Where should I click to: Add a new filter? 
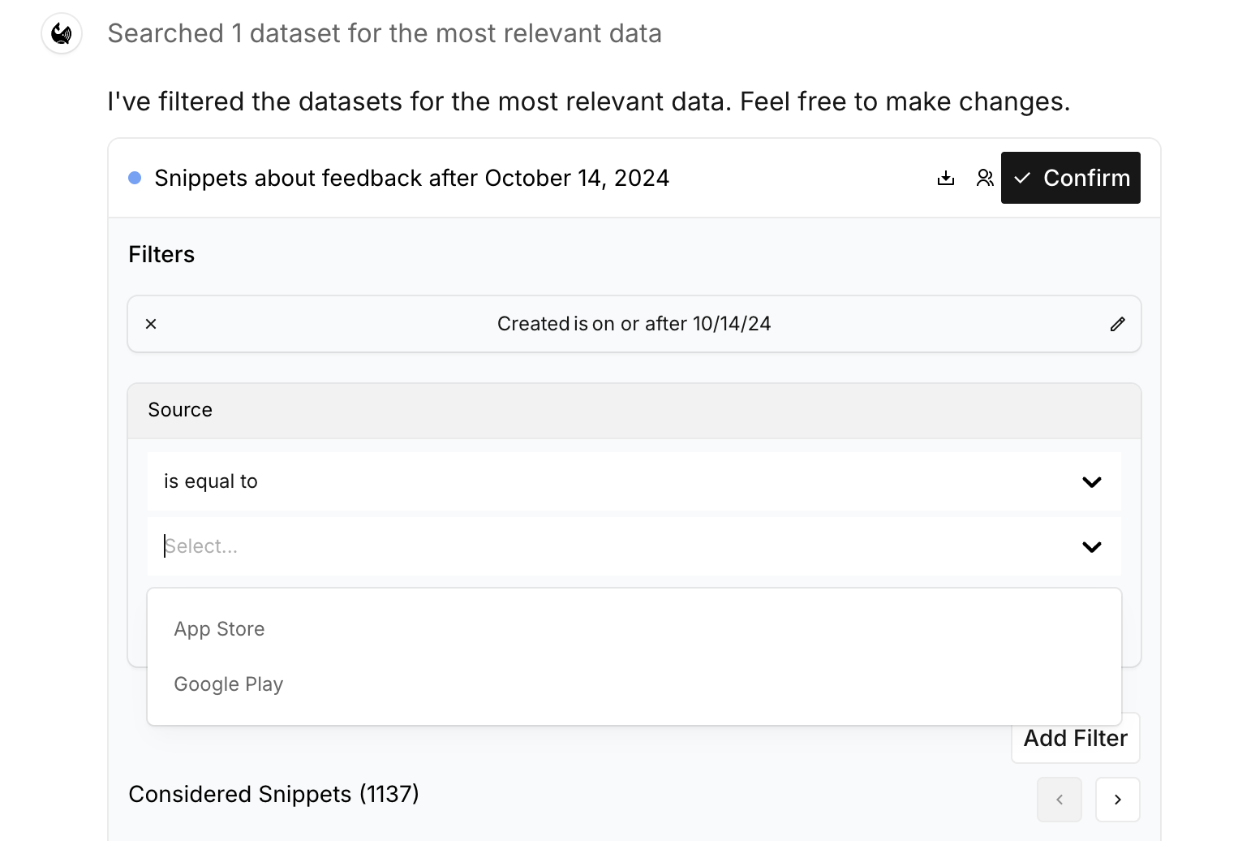coord(1075,738)
